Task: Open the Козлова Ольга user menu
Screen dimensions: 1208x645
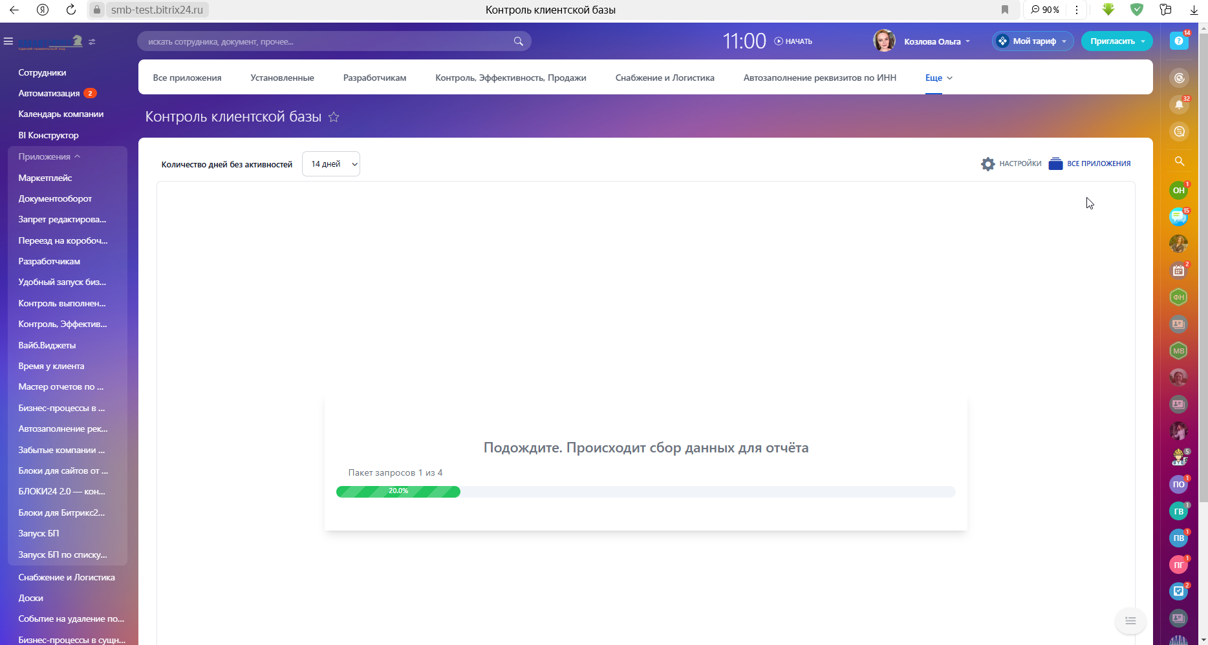Action: click(x=937, y=41)
